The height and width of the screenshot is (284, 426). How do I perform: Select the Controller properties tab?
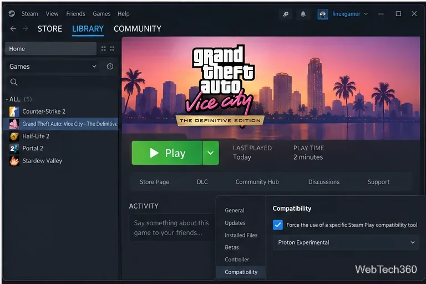click(237, 260)
